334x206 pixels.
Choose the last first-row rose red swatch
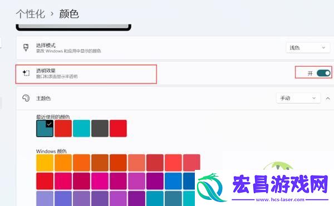(x=191, y=163)
